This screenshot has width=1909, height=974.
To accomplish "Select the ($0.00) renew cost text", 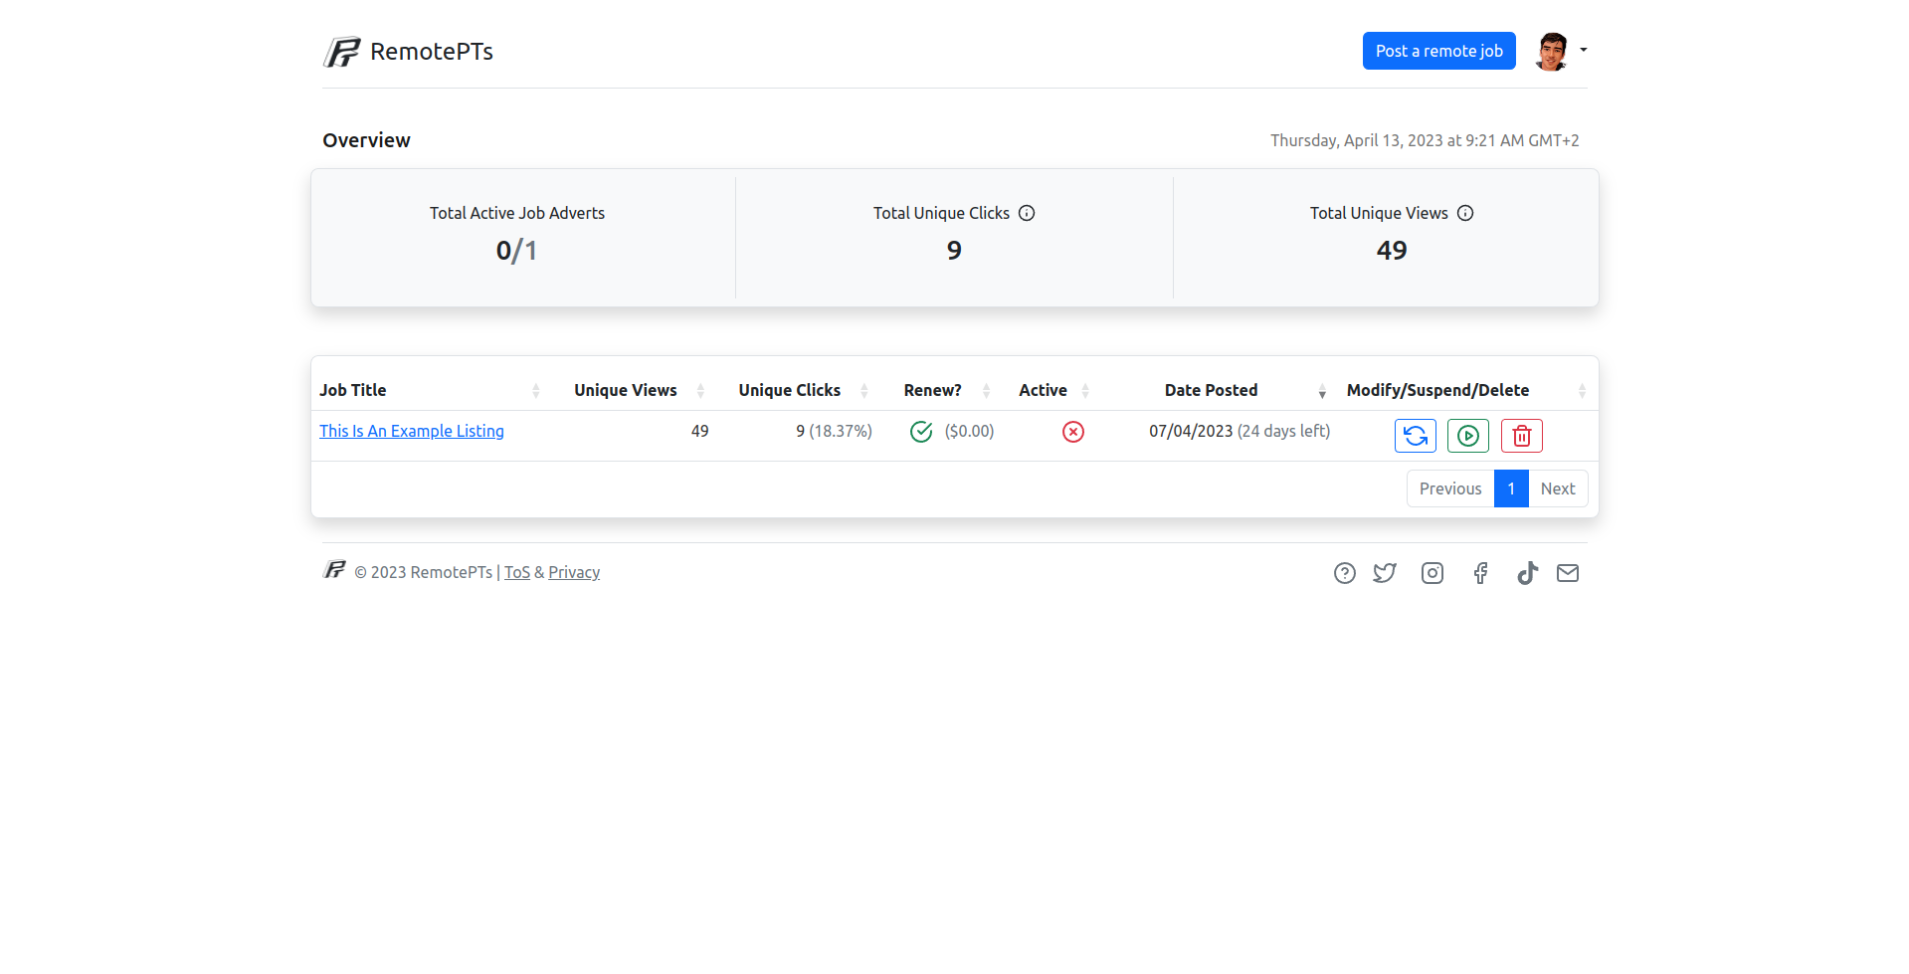I will (969, 431).
